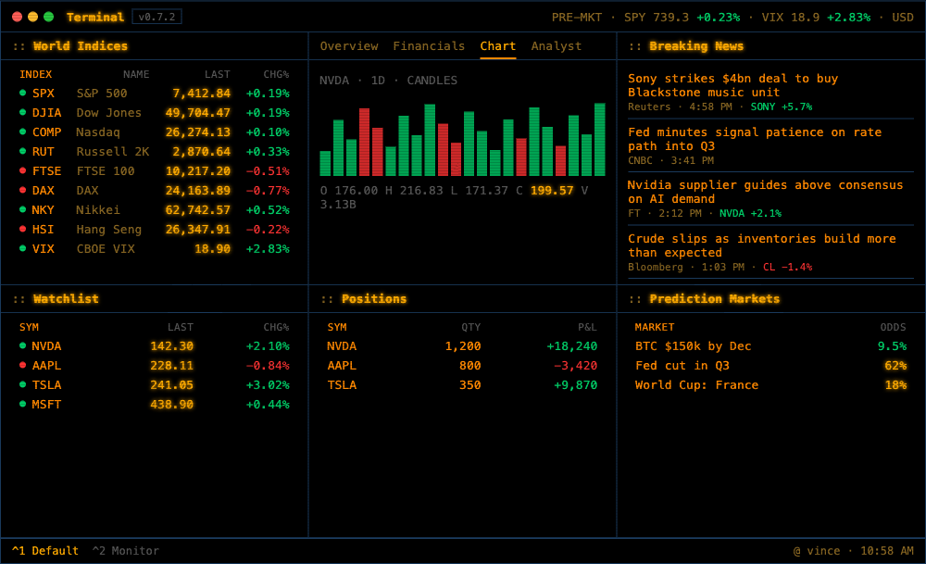Click the TSLA position quantity 350
Viewport: 926px width, 564px height.
[470, 385]
